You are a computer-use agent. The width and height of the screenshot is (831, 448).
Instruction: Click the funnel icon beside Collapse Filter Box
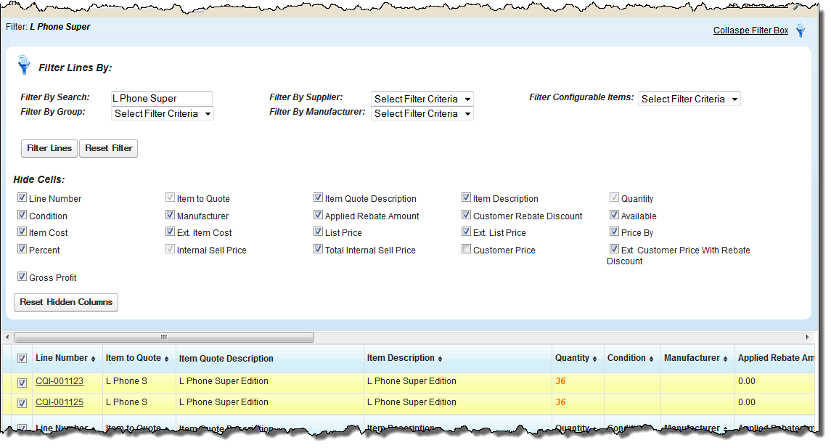click(x=800, y=30)
